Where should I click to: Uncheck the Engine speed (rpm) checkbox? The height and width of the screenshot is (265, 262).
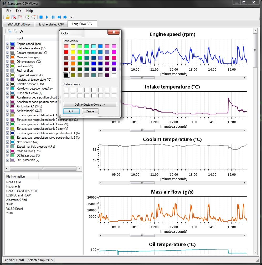[7, 44]
